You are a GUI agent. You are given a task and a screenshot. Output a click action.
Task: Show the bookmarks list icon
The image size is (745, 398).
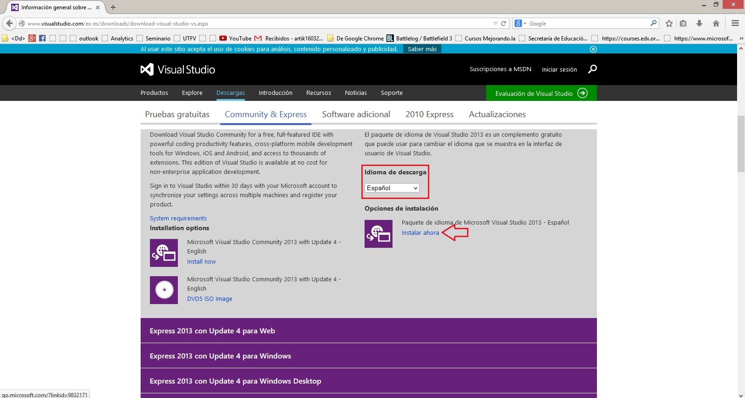pos(683,23)
